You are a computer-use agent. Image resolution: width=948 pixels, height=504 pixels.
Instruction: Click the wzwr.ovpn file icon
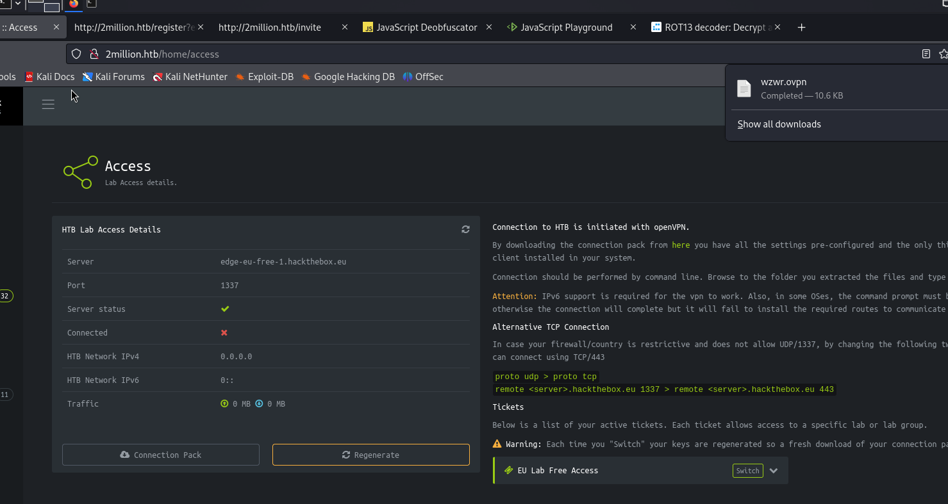pos(744,88)
